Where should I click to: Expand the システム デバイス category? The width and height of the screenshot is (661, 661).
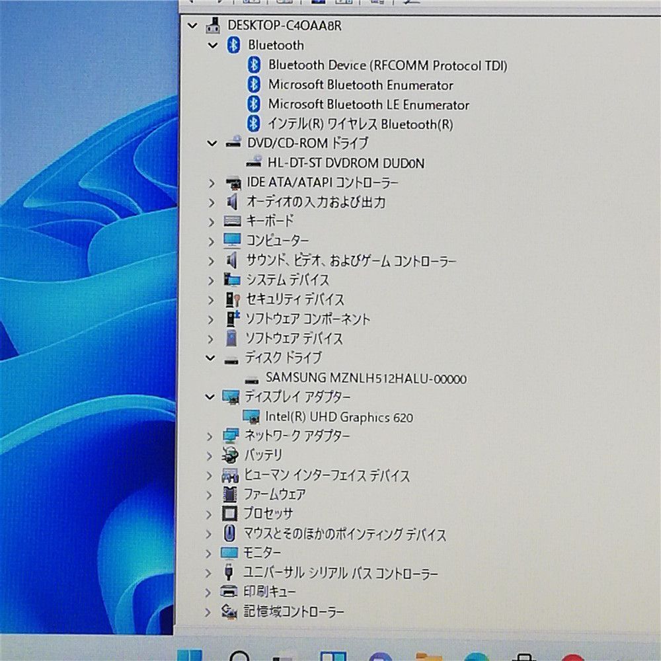[211, 281]
